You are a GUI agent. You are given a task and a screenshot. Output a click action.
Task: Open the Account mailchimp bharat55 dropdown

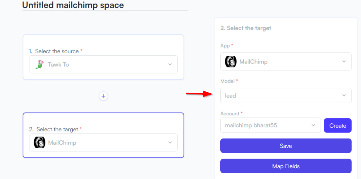[271, 125]
